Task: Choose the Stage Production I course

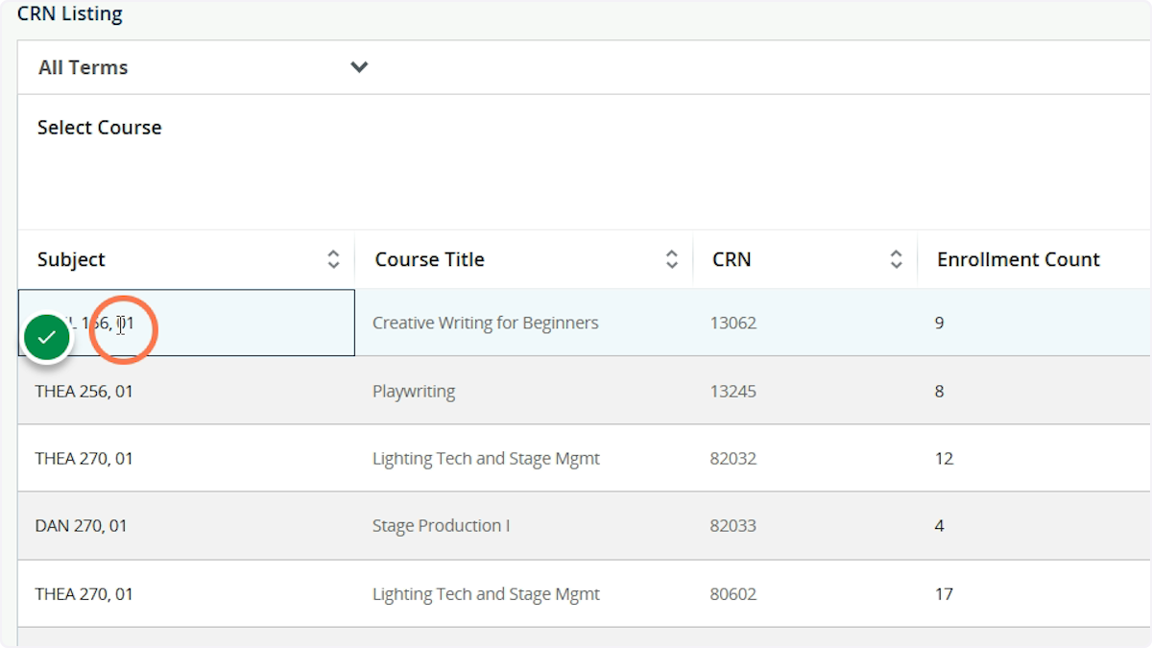Action: [441, 526]
